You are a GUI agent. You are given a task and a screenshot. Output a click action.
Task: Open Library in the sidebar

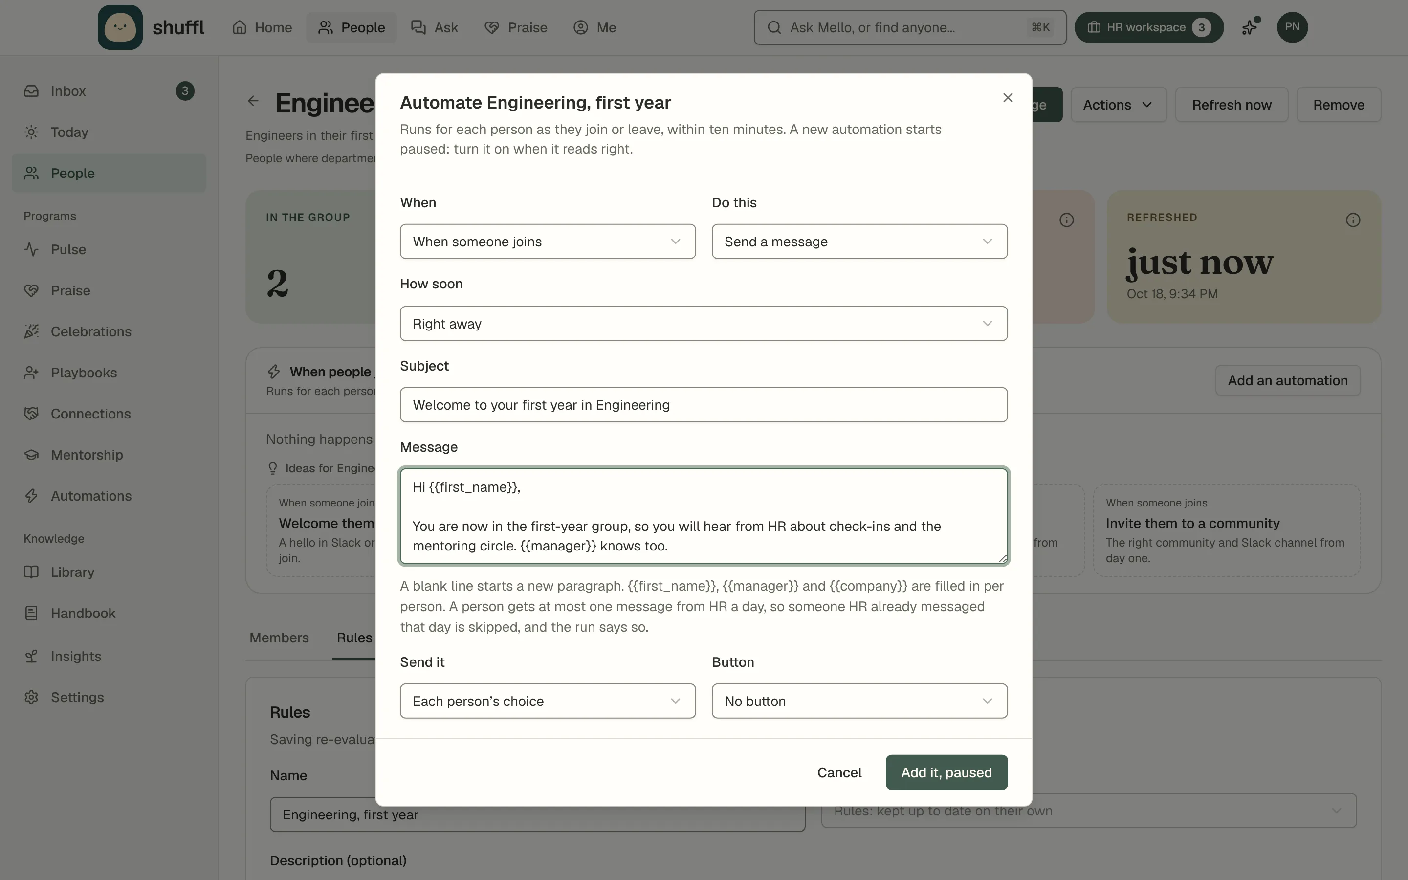click(x=109, y=572)
